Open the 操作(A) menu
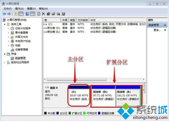The image size is (169, 121). point(19,9)
